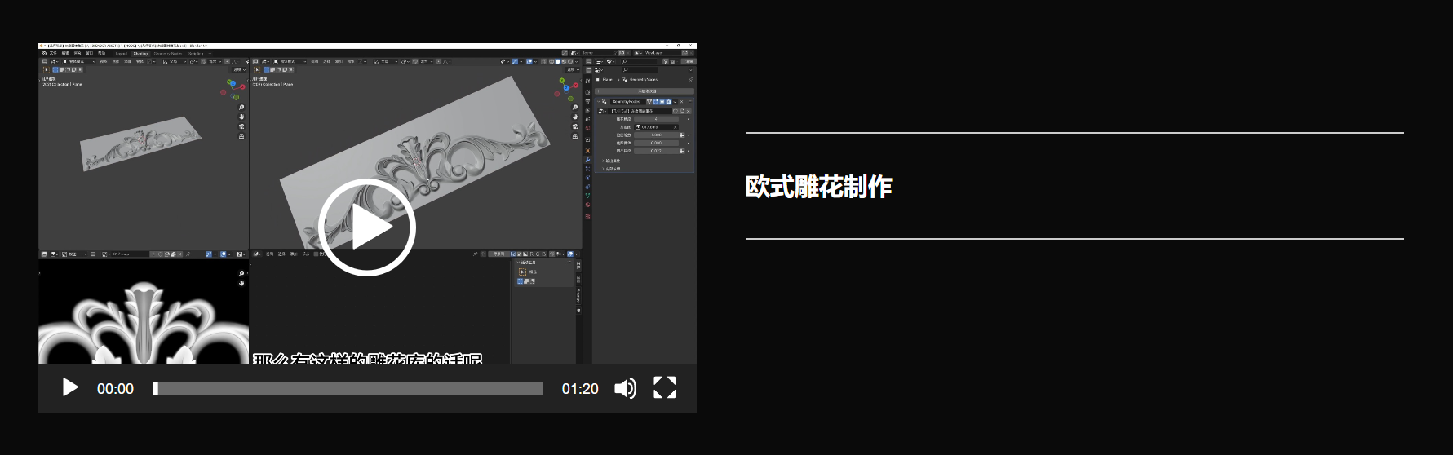This screenshot has height=455, width=1453.
Task: Collapse the GeometryNodes modifier panel
Action: tap(598, 102)
